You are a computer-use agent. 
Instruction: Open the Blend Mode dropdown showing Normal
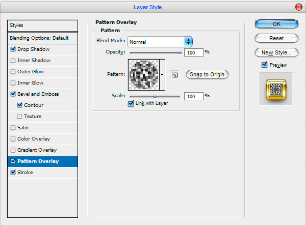tap(160, 42)
